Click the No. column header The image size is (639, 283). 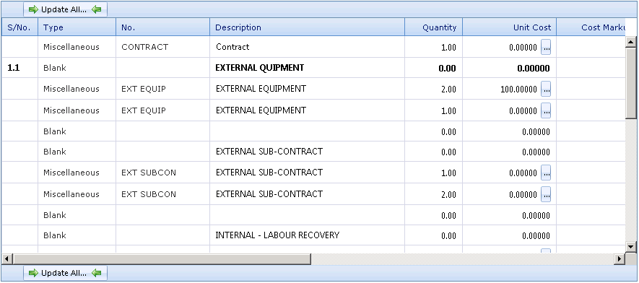163,27
